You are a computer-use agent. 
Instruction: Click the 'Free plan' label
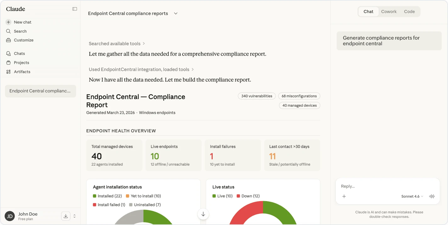[25, 219]
